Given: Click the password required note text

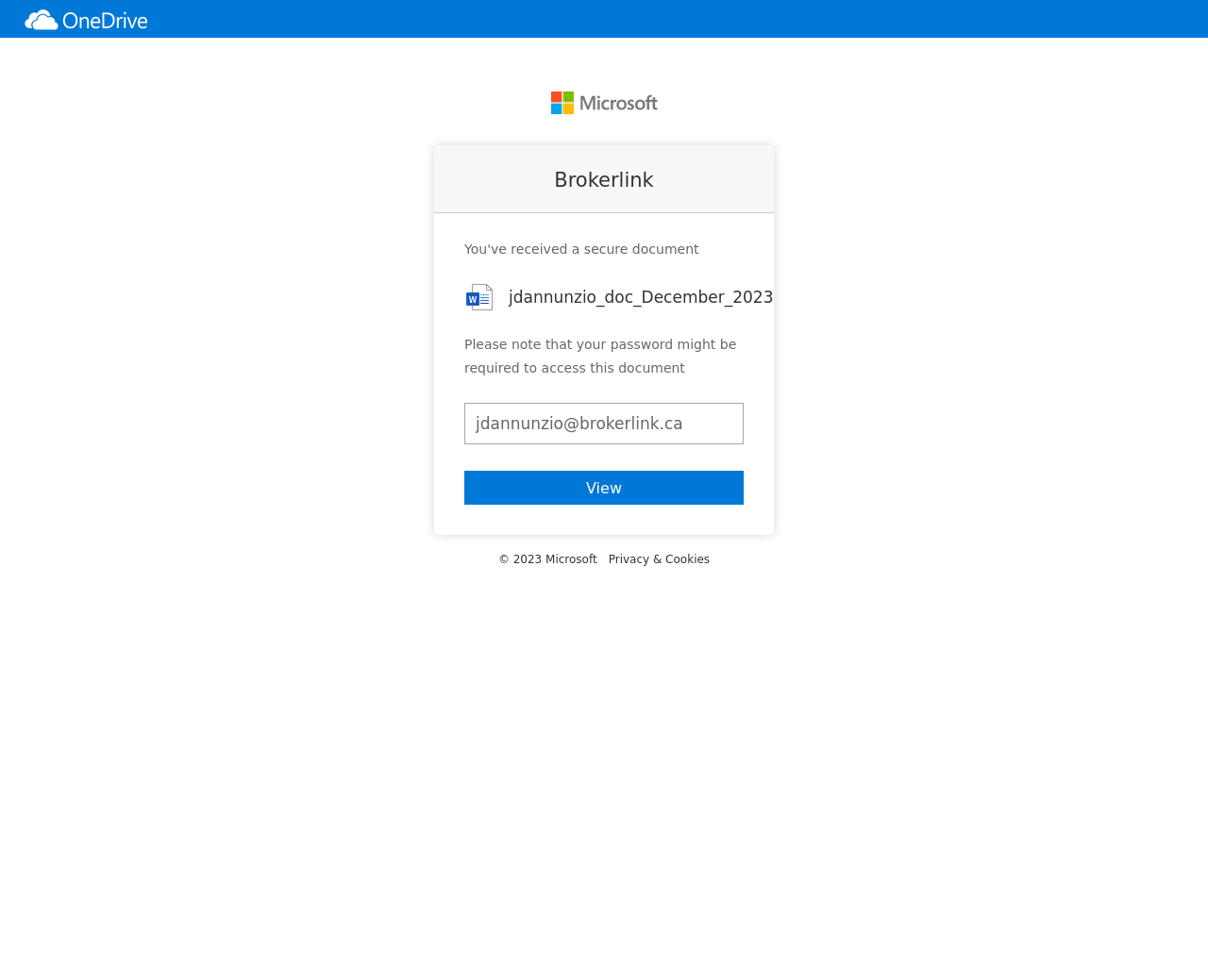Looking at the screenshot, I should click(600, 357).
